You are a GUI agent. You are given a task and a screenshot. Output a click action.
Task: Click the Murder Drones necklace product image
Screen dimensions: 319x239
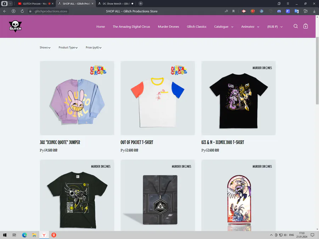click(158, 195)
